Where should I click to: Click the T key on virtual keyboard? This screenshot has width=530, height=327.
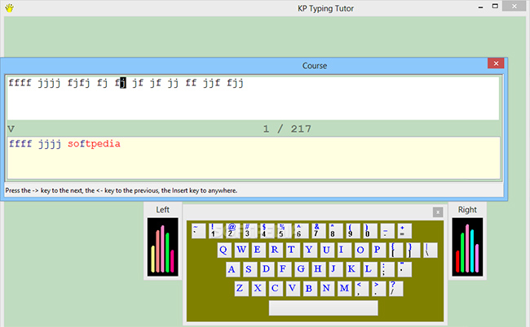[x=292, y=251]
